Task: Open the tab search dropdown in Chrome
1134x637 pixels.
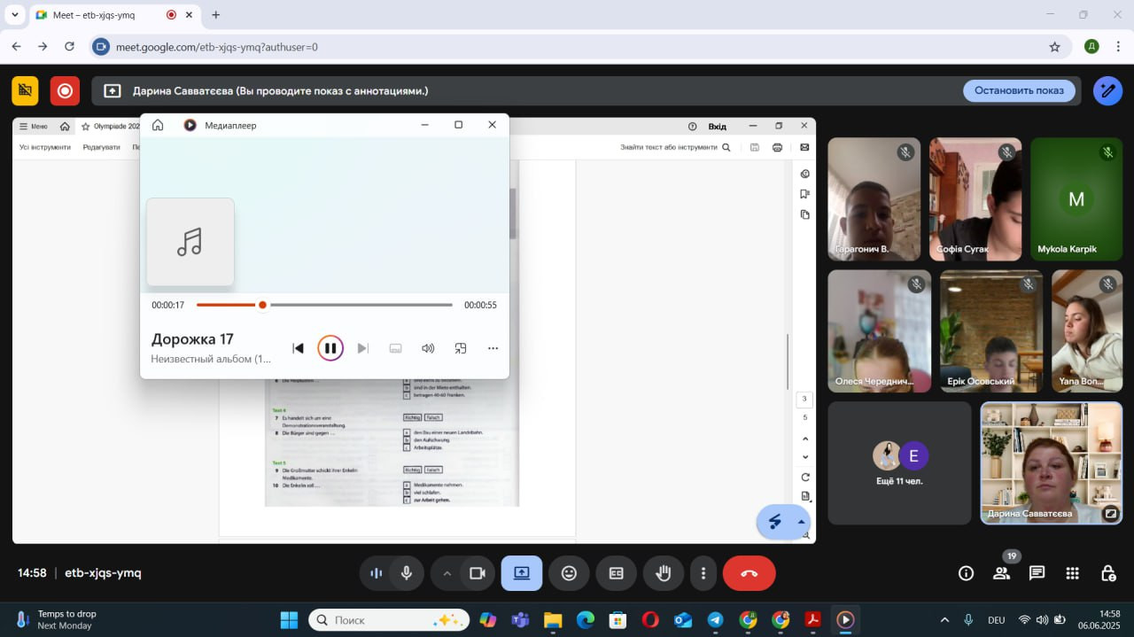Action: tap(14, 15)
